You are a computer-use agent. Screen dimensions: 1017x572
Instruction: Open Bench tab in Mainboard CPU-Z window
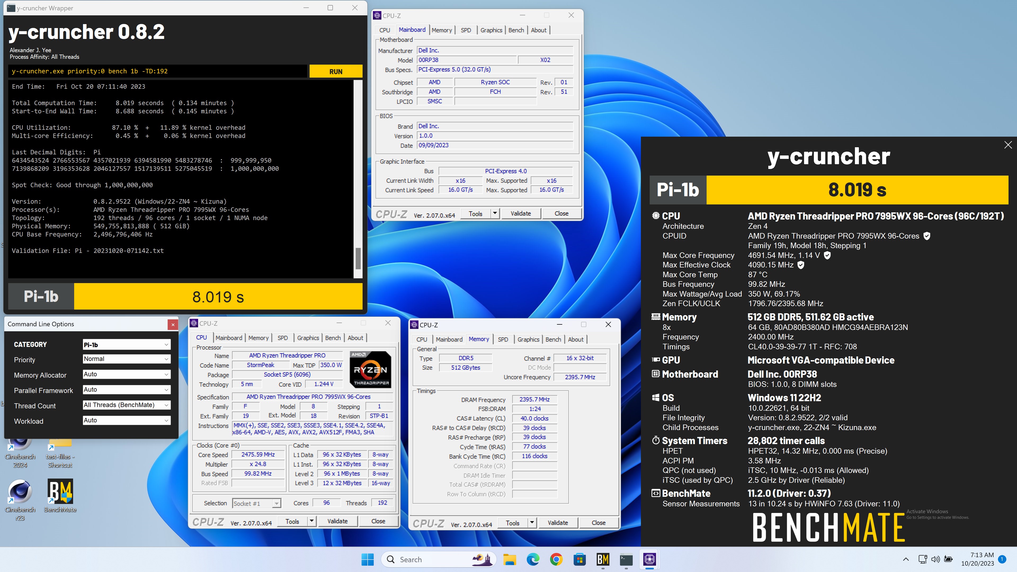point(516,30)
